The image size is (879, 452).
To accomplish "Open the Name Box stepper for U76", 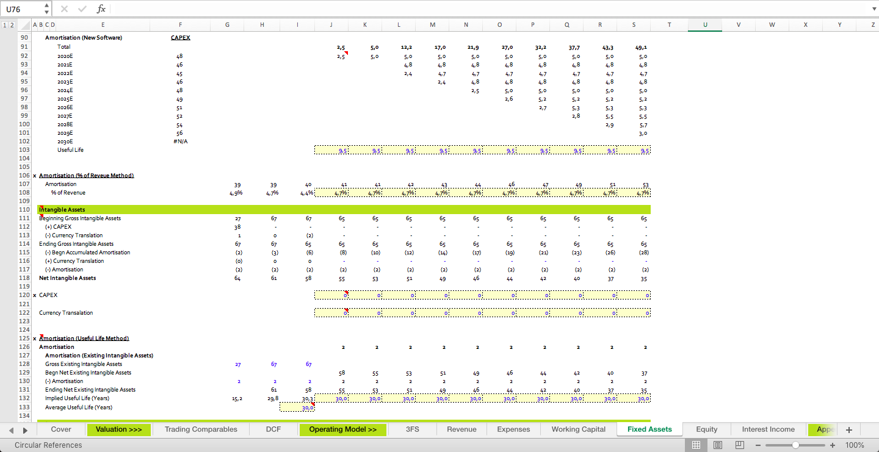I will [x=47, y=9].
